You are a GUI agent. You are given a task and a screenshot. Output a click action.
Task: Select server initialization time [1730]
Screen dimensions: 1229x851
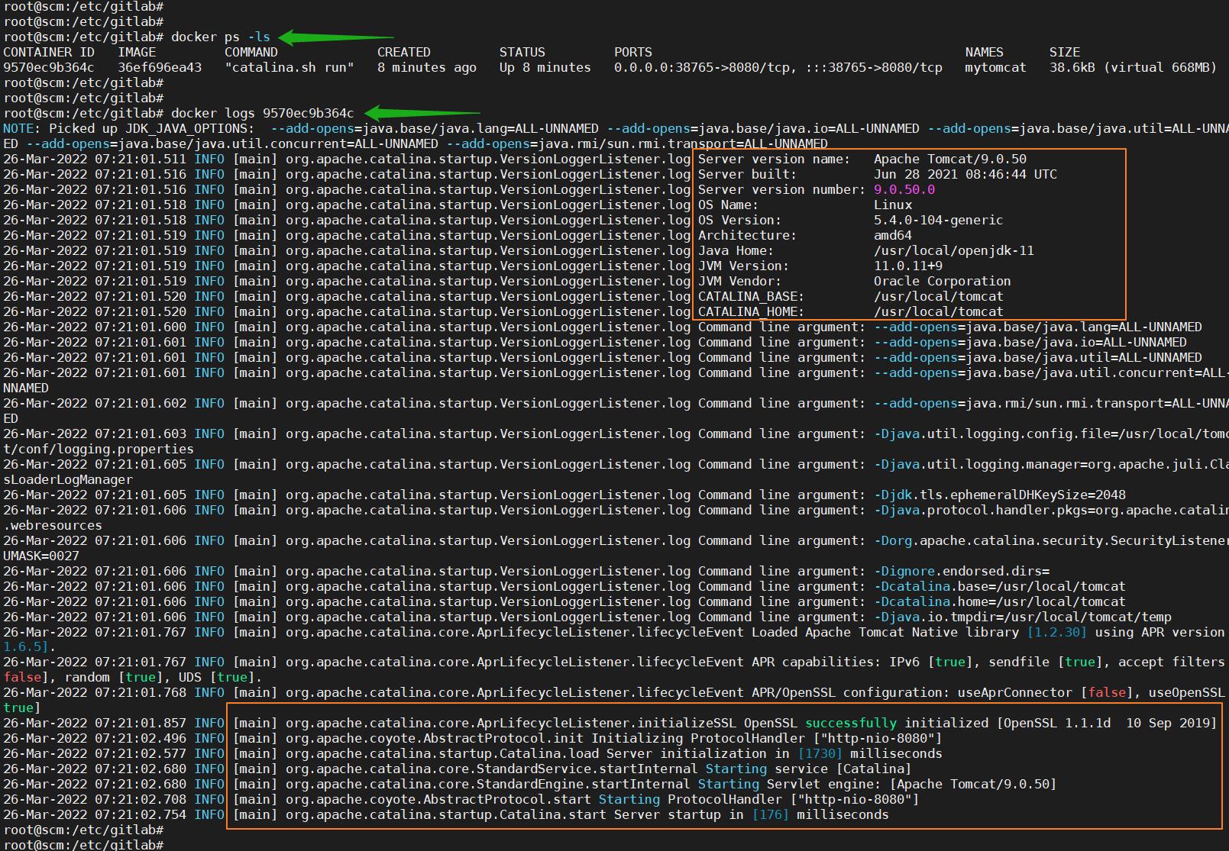click(820, 753)
